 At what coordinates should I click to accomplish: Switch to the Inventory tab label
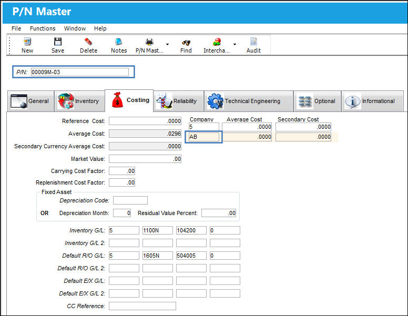tap(87, 101)
